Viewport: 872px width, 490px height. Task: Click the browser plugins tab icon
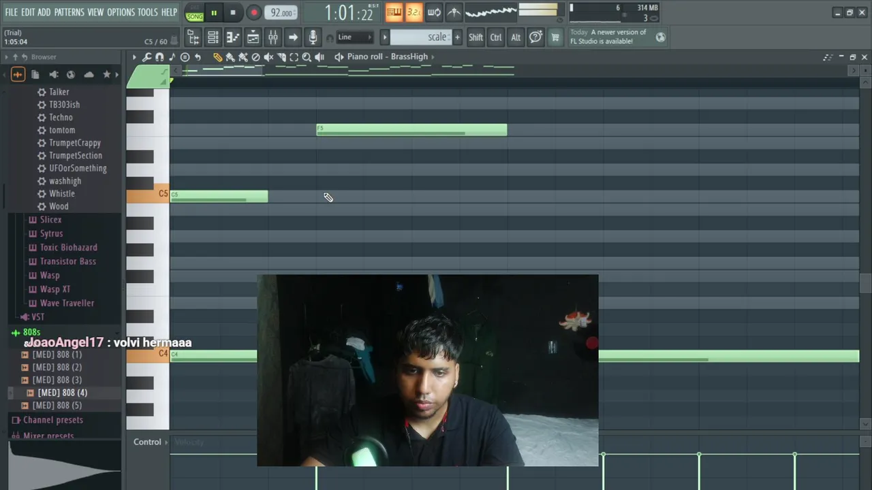click(53, 74)
